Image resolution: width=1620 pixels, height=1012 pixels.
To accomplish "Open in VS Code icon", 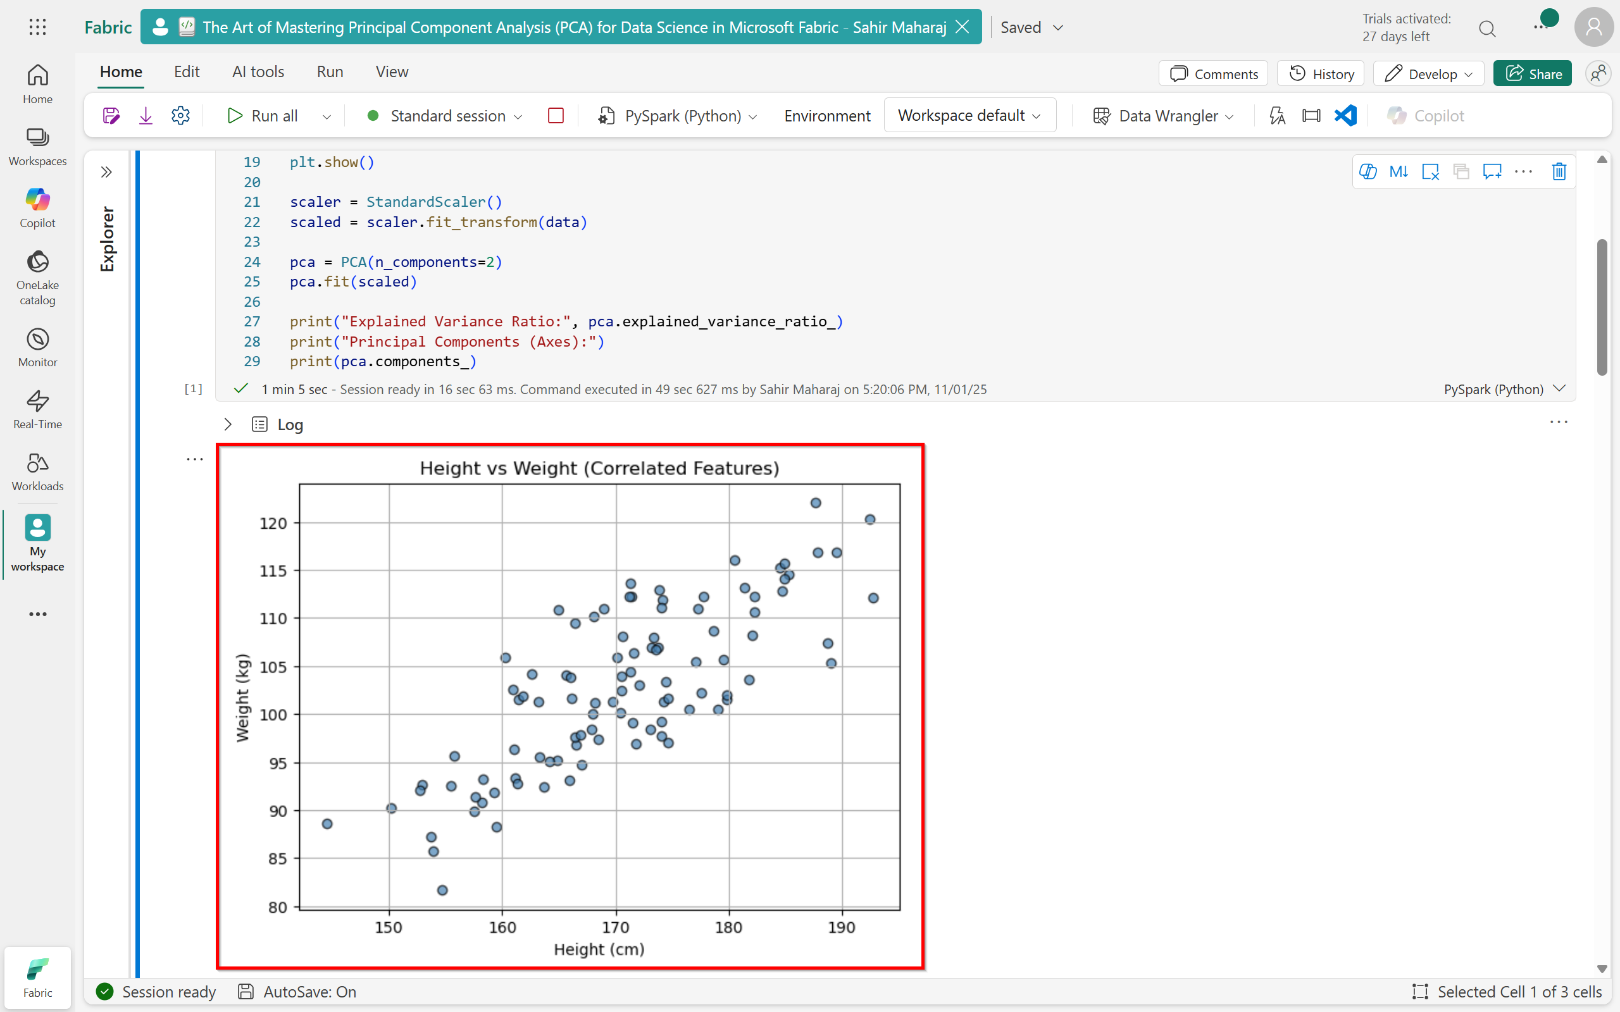I will [x=1345, y=116].
